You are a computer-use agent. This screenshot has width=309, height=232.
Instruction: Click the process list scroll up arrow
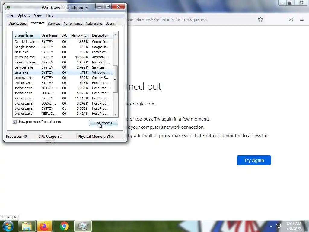click(116, 34)
